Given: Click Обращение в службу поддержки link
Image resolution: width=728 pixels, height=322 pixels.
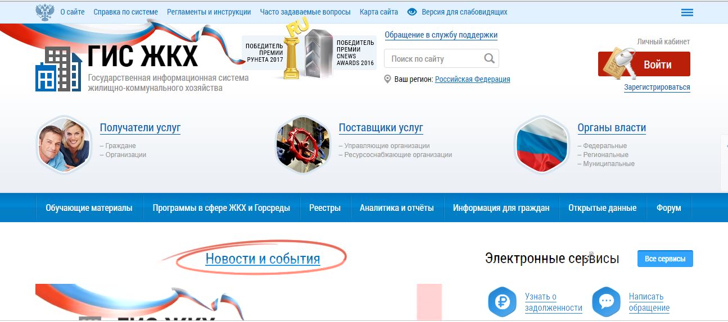Looking at the screenshot, I should coord(441,35).
